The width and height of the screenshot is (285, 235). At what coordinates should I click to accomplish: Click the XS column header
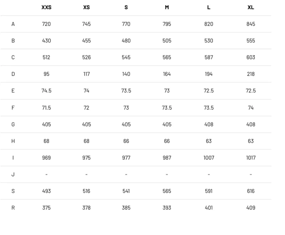tap(86, 7)
